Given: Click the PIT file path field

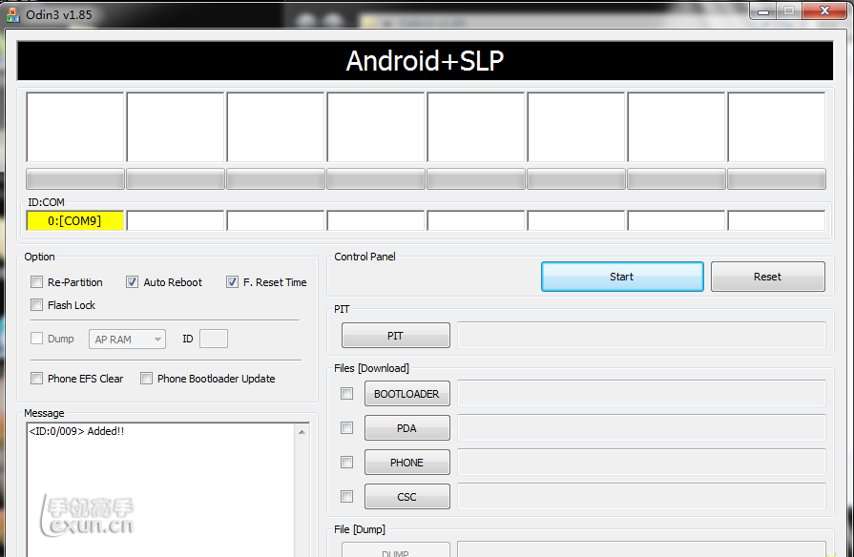Looking at the screenshot, I should (x=641, y=336).
